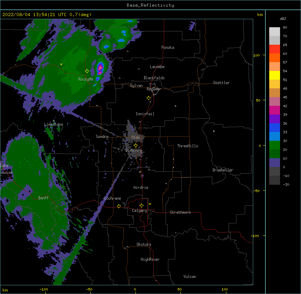Click the -100 tick on the bottom axis
The width and height of the screenshot is (301, 294).
44,289
